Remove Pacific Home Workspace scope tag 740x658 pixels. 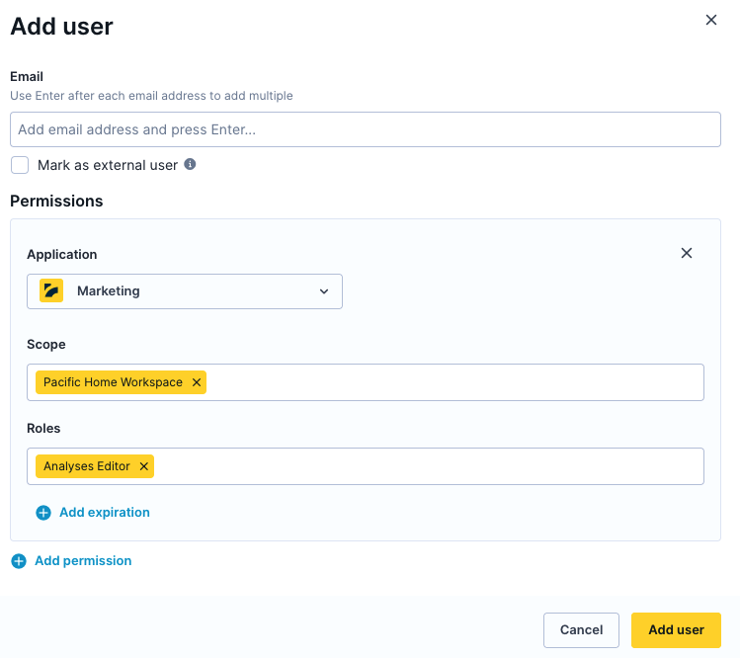(x=197, y=382)
